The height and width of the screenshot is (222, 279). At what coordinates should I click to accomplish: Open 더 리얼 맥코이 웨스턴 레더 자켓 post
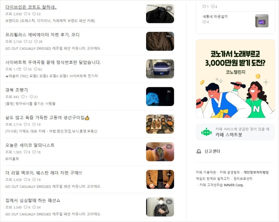coord(44,173)
